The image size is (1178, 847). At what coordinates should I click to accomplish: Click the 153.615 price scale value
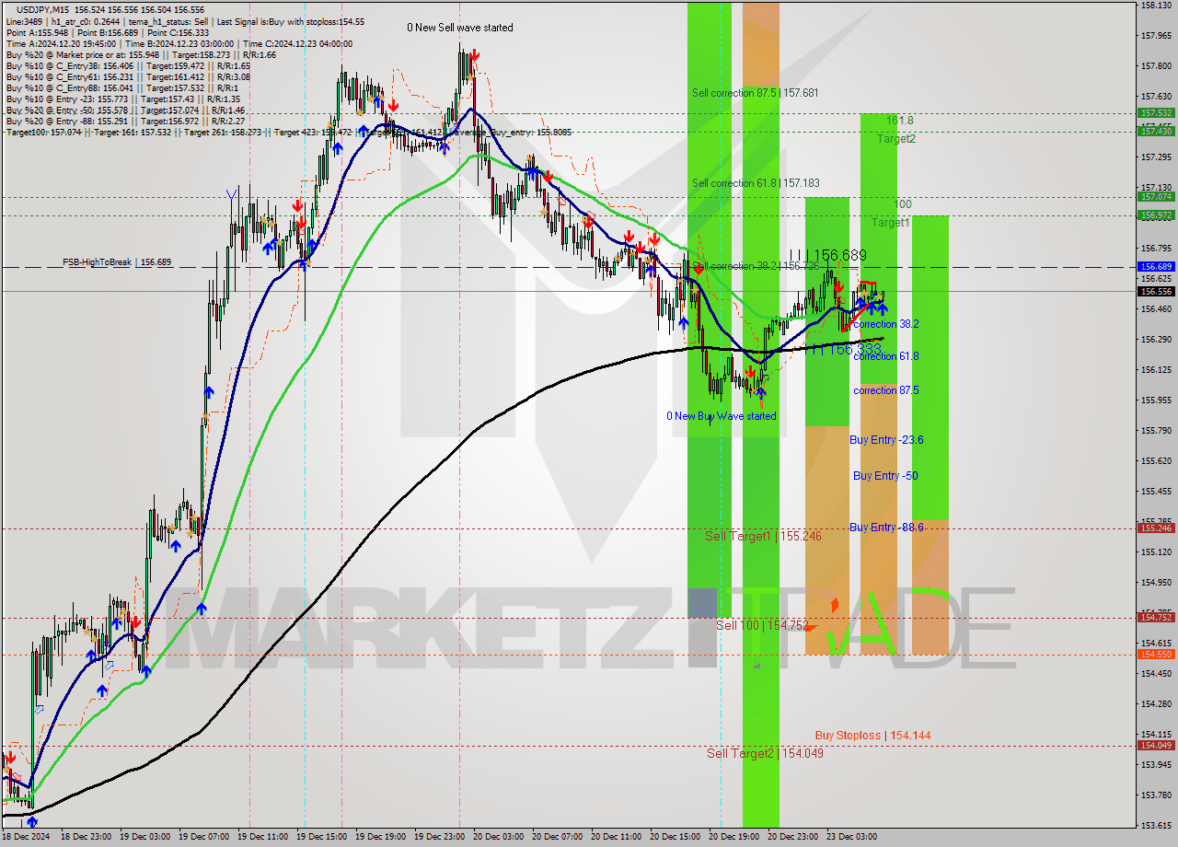point(1156,825)
